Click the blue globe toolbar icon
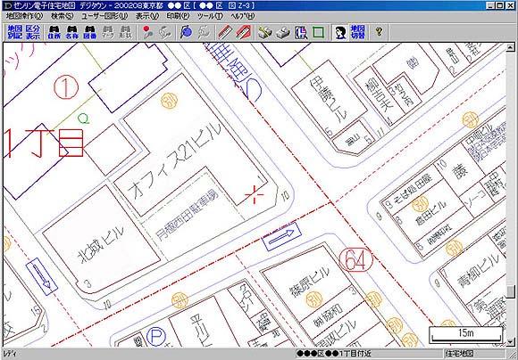The width and height of the screenshot is (518, 360). point(187,32)
